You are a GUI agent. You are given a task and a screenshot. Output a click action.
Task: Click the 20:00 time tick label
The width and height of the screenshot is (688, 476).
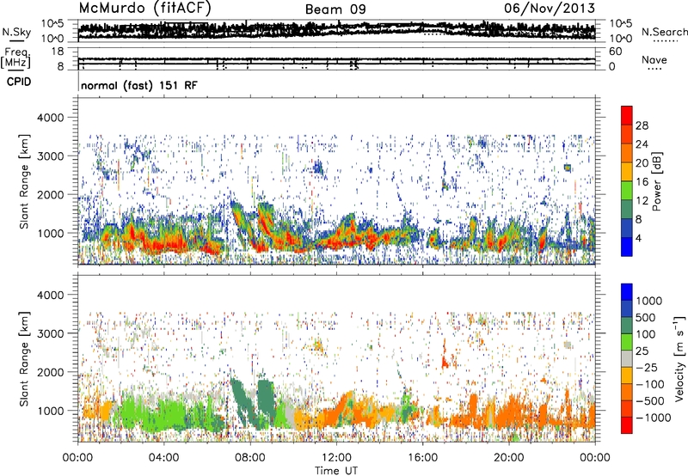click(x=509, y=458)
